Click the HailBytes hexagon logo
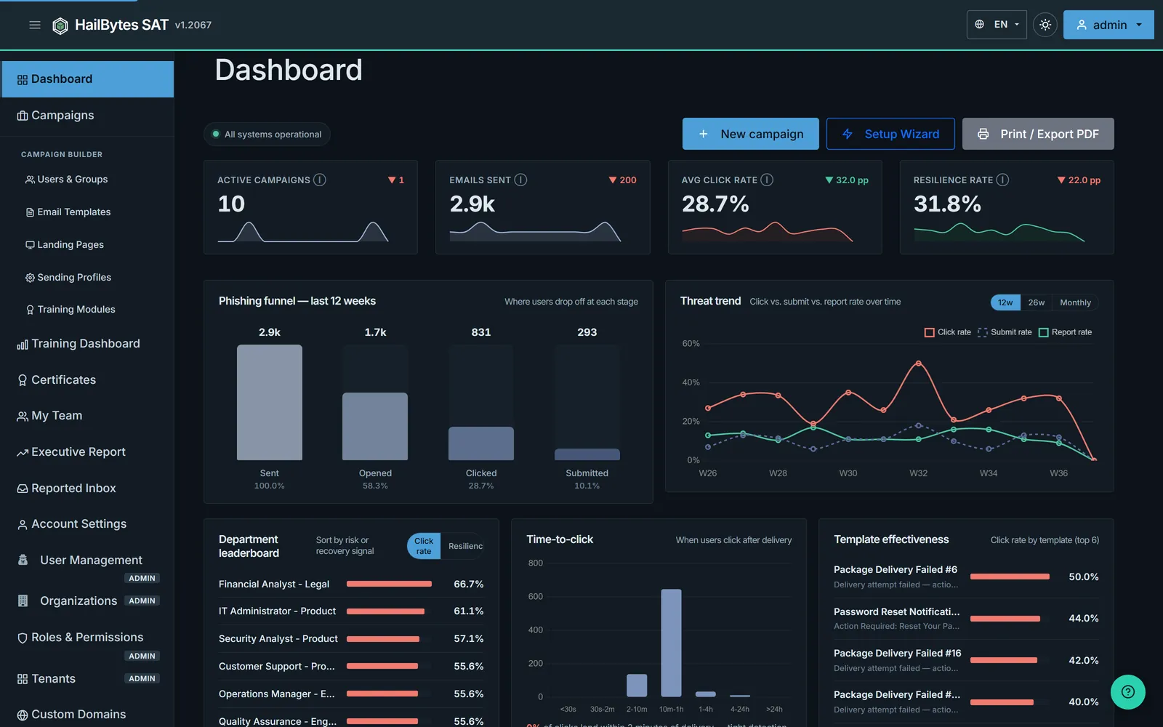Image resolution: width=1163 pixels, height=727 pixels. pos(60,25)
